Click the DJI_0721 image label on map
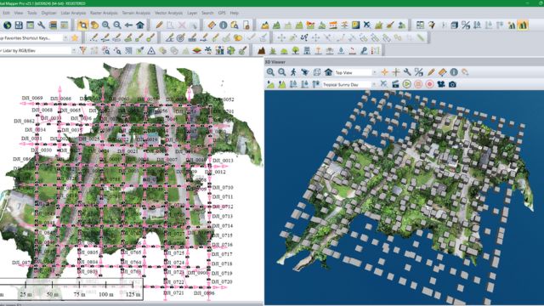This screenshot has width=544, height=306. (173, 292)
